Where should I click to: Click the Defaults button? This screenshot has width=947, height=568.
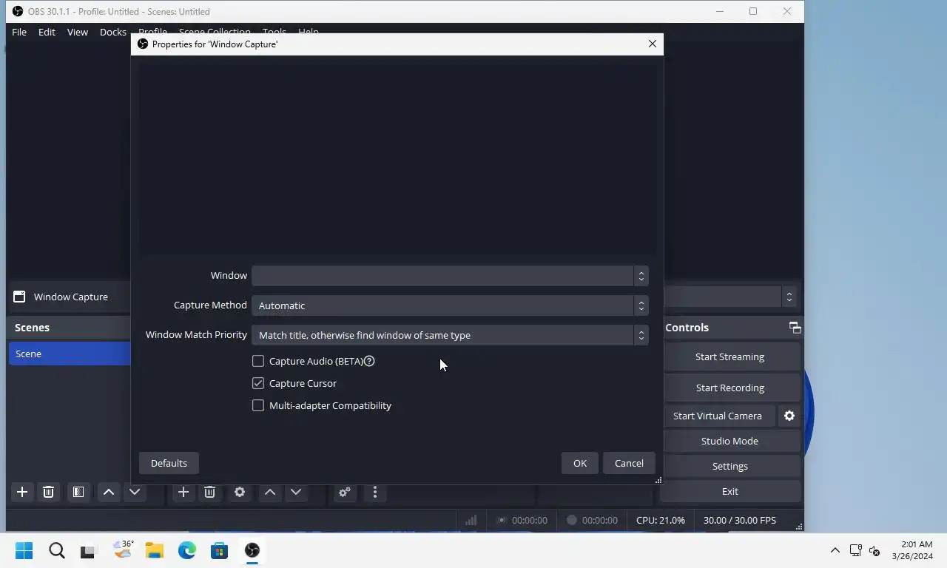[169, 463]
